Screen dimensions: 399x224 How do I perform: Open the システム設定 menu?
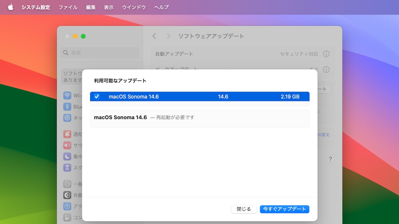36,7
